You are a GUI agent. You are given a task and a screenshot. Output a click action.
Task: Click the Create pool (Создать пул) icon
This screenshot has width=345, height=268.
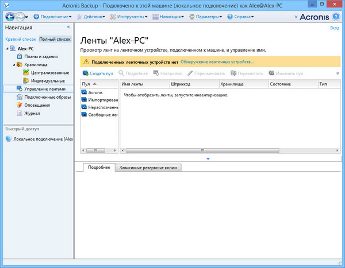click(86, 73)
